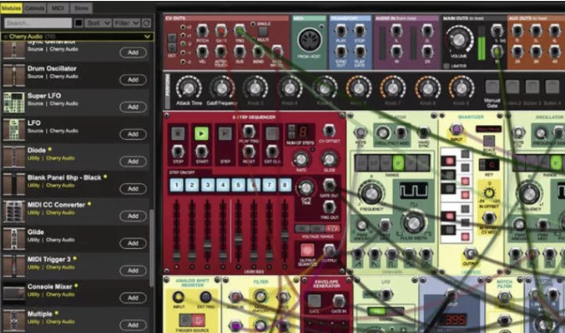565x333 pixels.
Task: Toggle the LIMITER checkbox in Main Outs
Action: 446,66
